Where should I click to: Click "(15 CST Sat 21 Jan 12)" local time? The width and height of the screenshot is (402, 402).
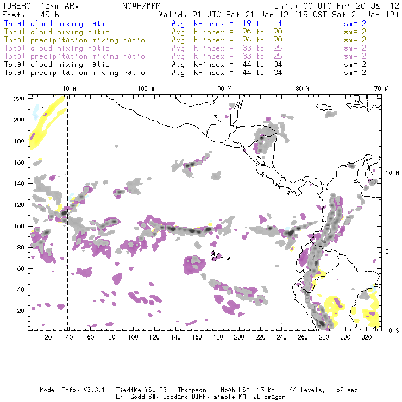[347, 15]
